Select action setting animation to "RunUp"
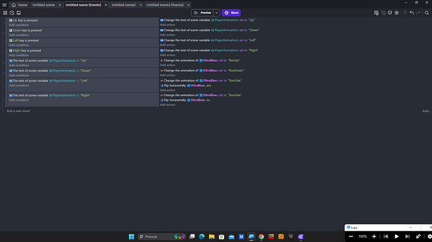The image size is (432, 242). (200, 60)
